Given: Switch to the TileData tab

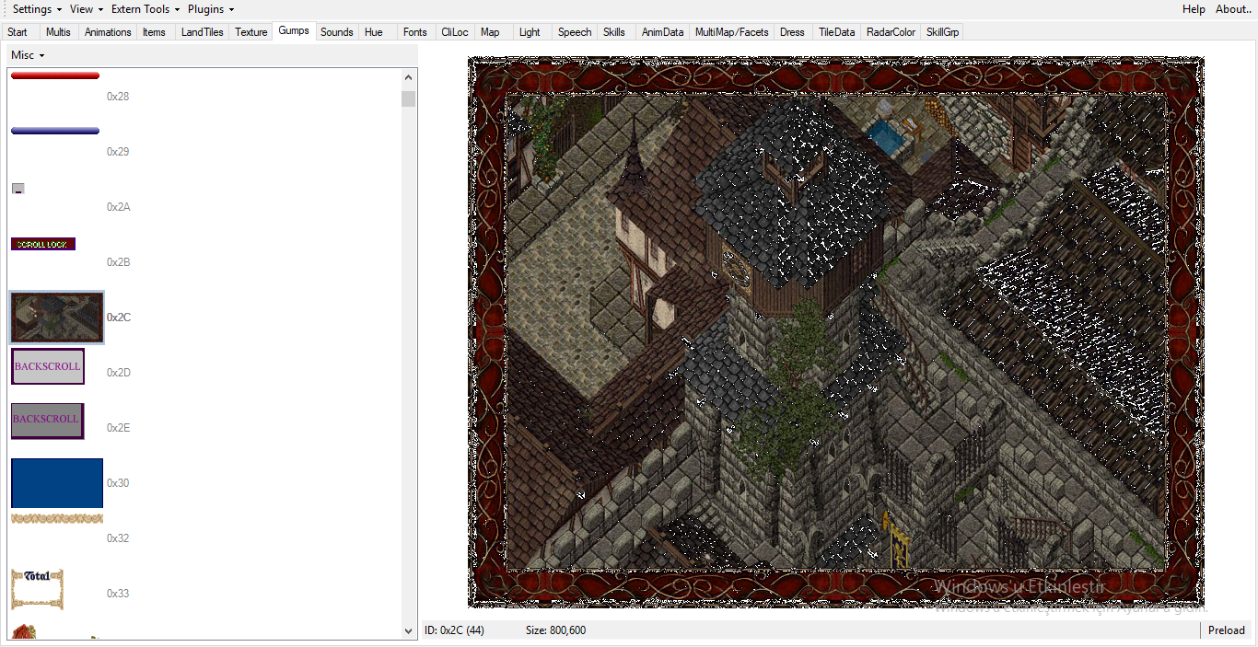Looking at the screenshot, I should (x=836, y=32).
